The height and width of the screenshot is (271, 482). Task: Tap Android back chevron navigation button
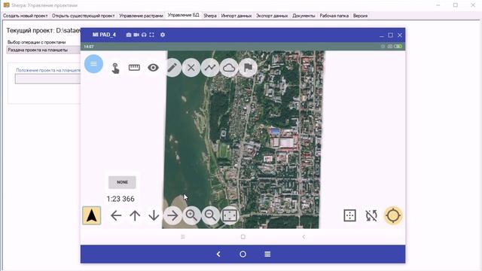tap(304, 237)
